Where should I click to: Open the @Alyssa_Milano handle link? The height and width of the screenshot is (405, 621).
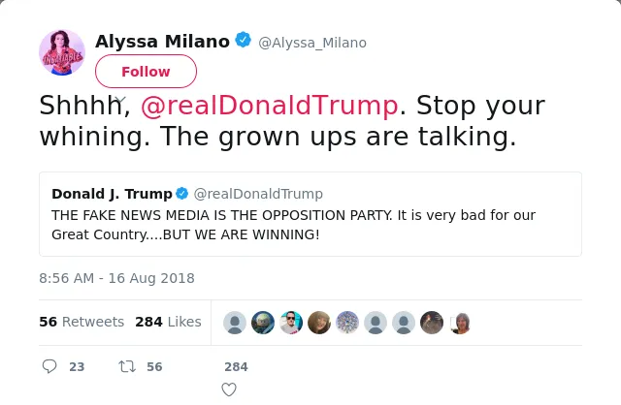(x=312, y=43)
